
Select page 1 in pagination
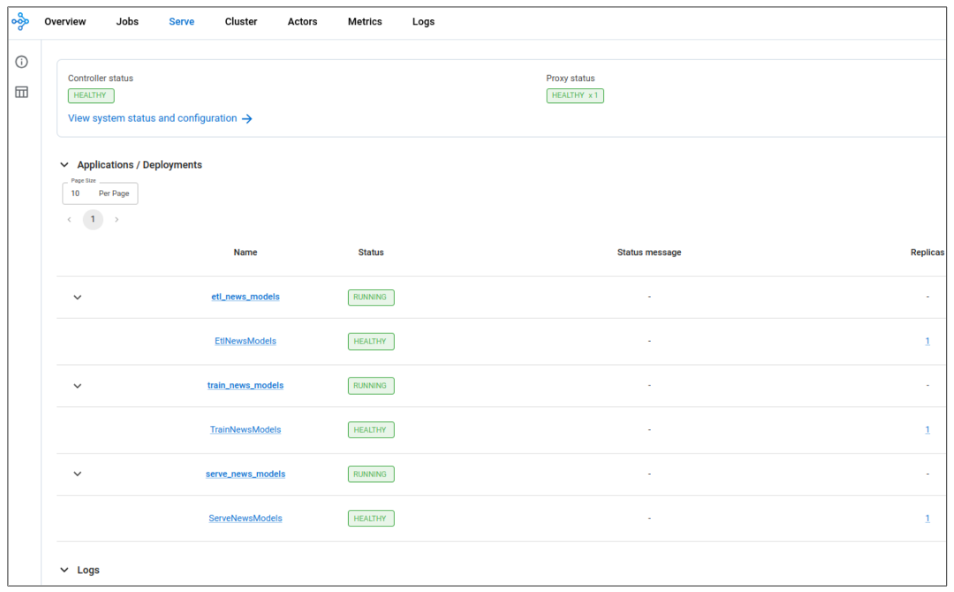point(93,220)
